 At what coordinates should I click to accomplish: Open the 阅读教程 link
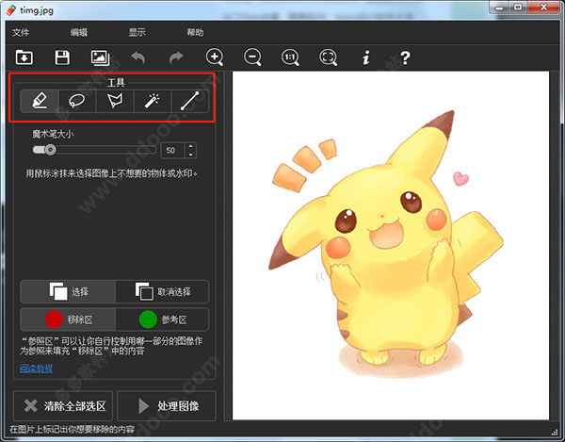37,368
